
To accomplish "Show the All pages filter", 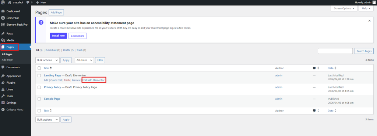I will coord(37,50).
